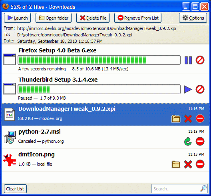Click the search magnifier icon
The height and width of the screenshot is (196, 211).
pos(203,188)
